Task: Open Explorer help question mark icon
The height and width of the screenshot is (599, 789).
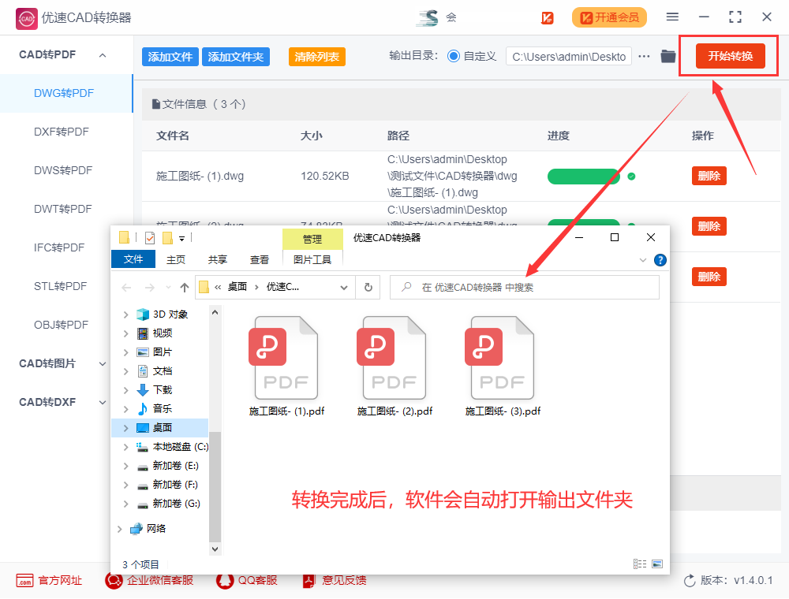Action: 660,260
